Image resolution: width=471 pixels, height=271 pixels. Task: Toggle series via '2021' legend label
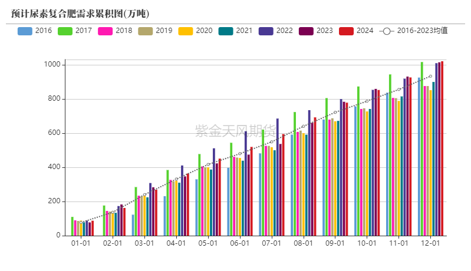[244, 31]
